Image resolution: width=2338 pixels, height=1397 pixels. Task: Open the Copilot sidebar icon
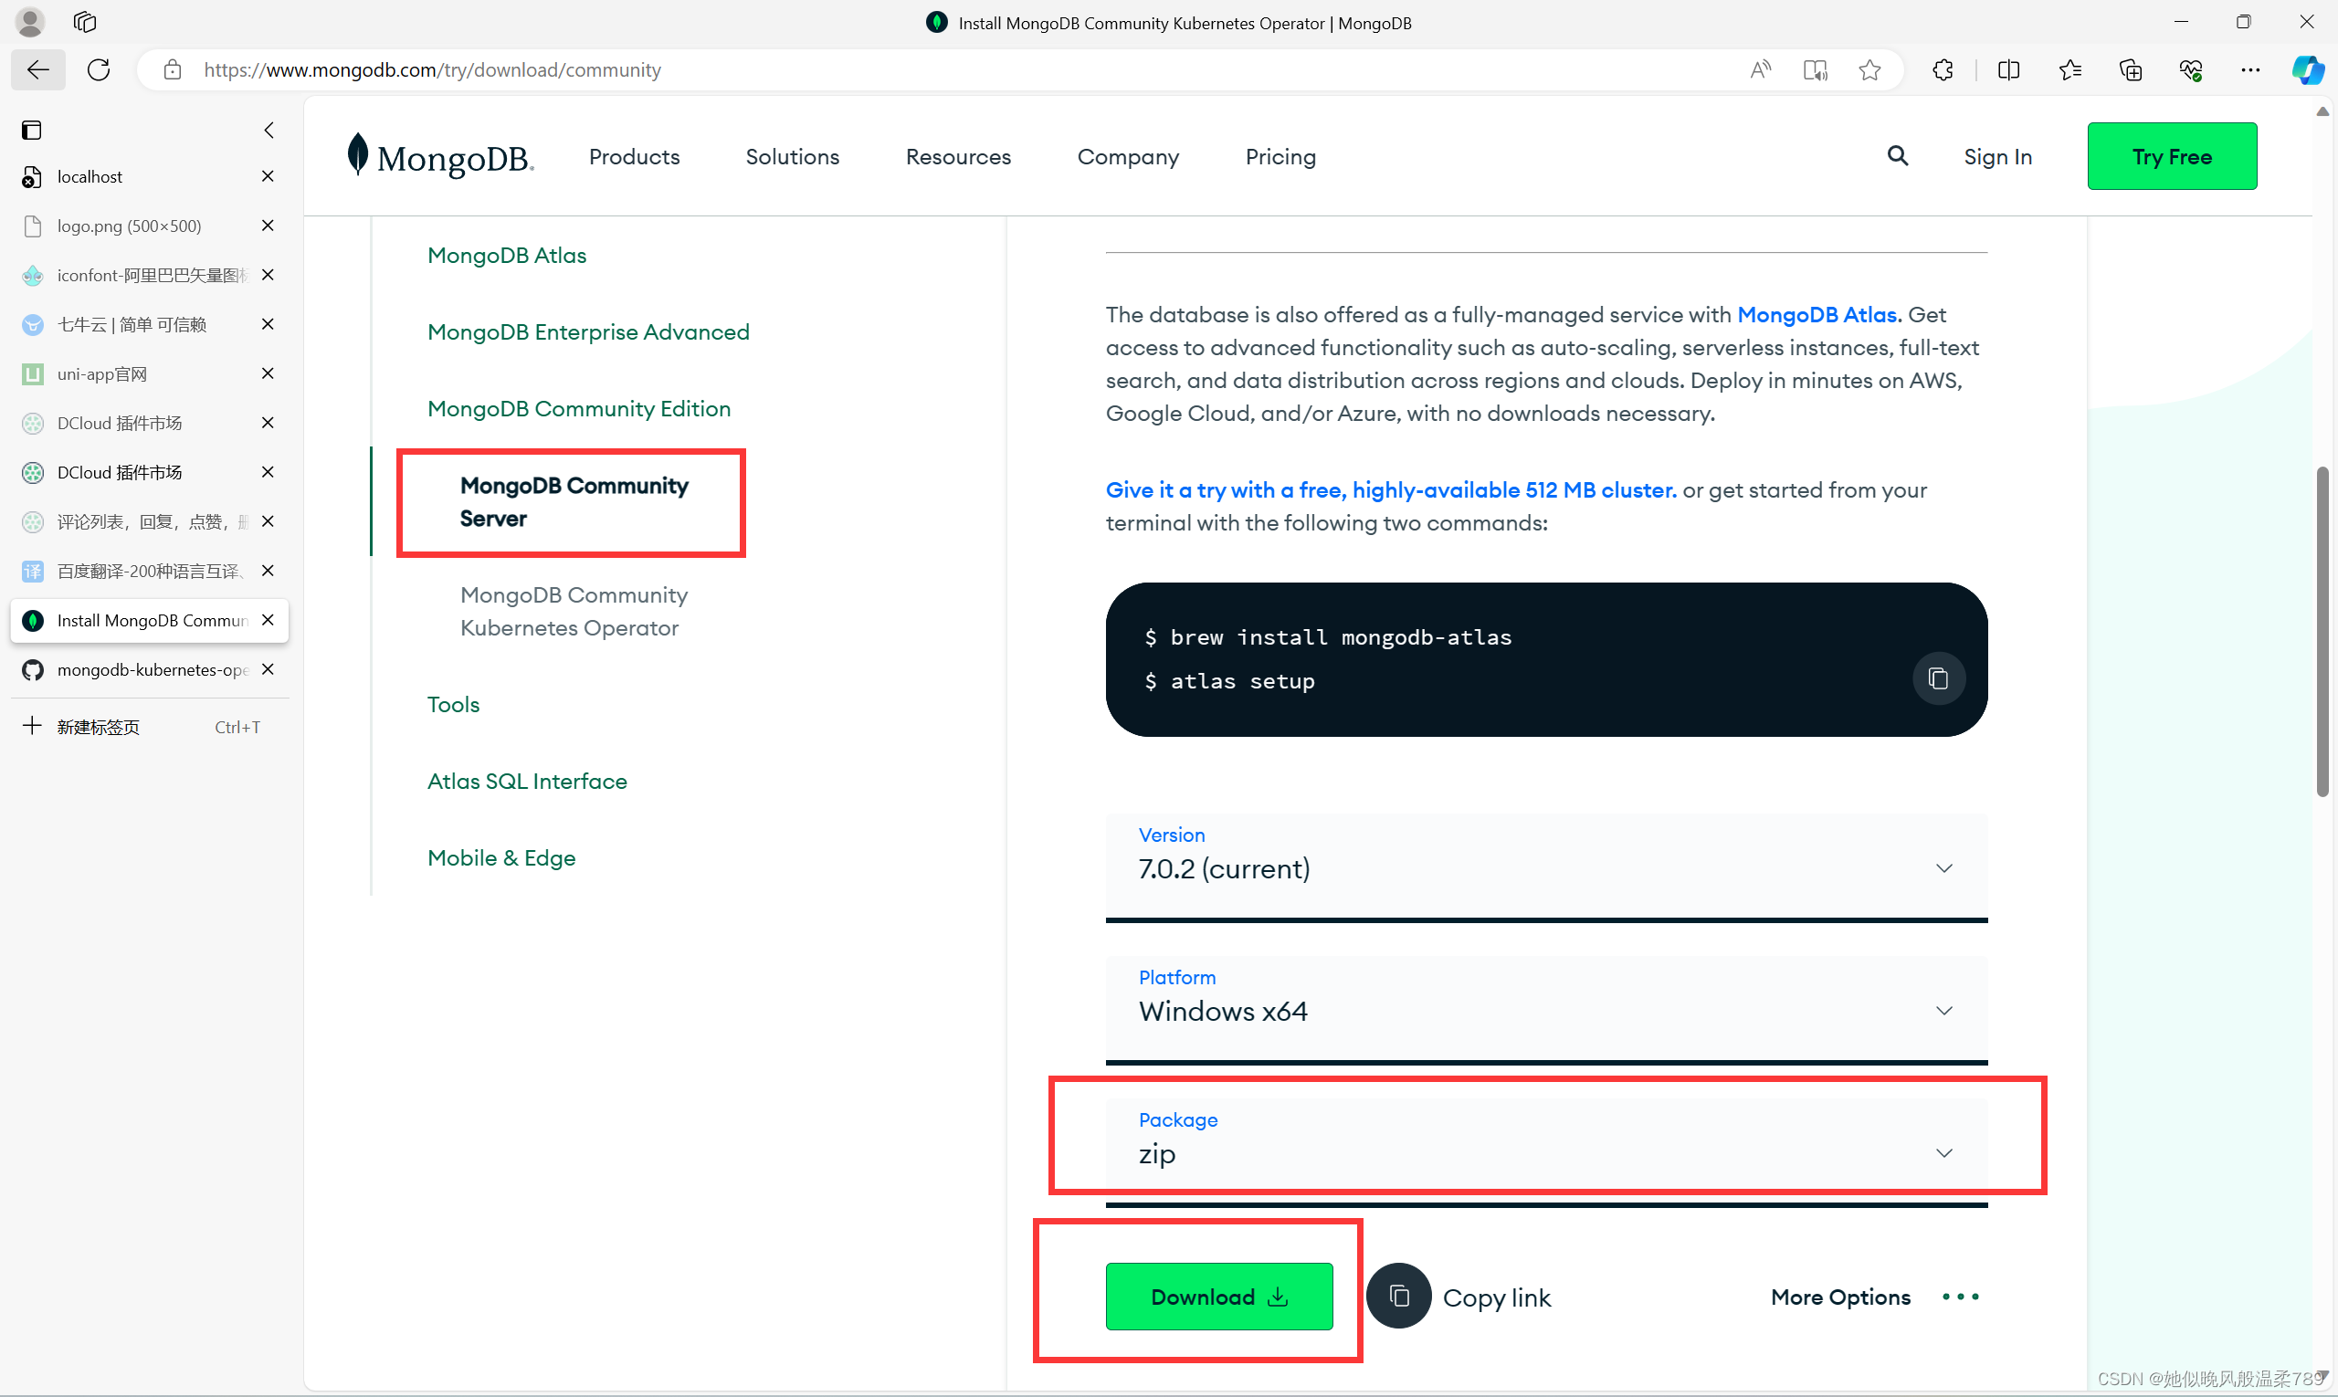(x=2307, y=69)
